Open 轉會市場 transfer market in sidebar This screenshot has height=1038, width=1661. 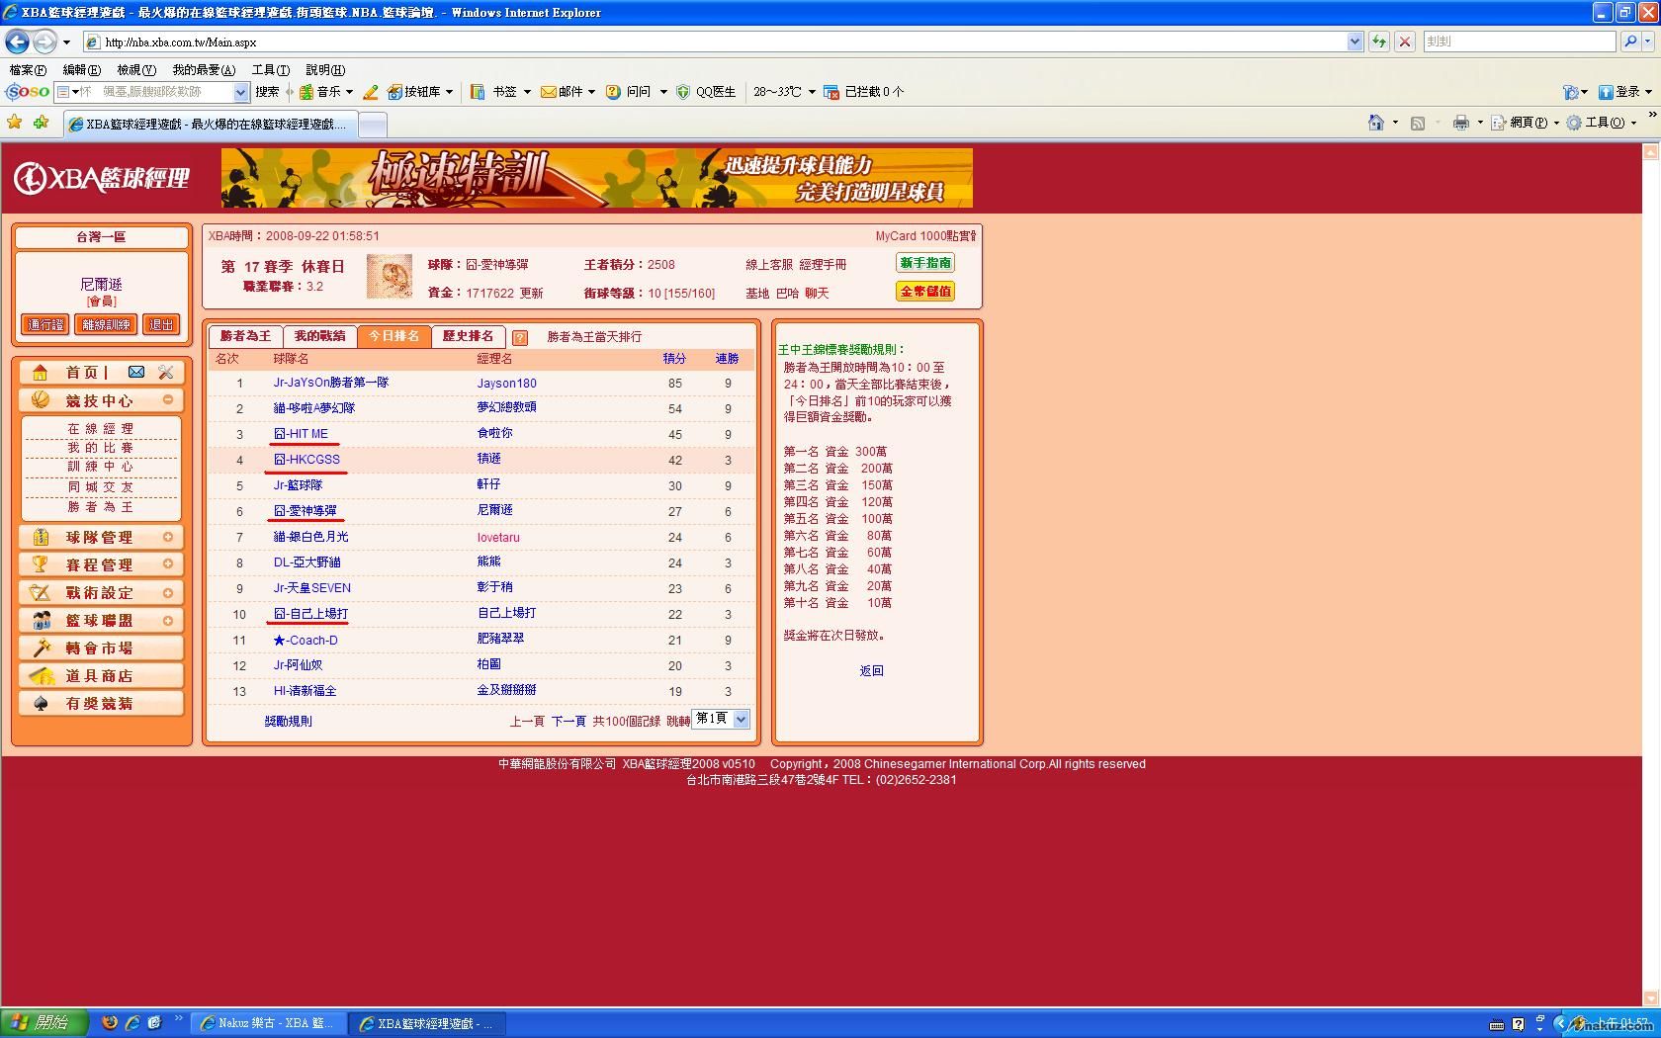point(101,649)
